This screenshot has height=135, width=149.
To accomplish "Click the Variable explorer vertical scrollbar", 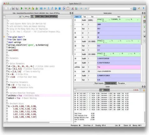I will [x=142, y=30].
